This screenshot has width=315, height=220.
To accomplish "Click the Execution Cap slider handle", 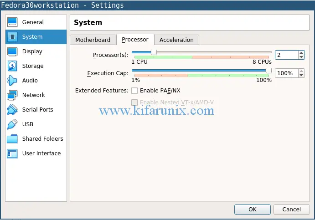I will click(269, 71).
